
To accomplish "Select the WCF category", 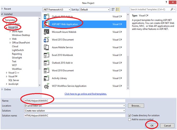I will (x=14, y=65).
